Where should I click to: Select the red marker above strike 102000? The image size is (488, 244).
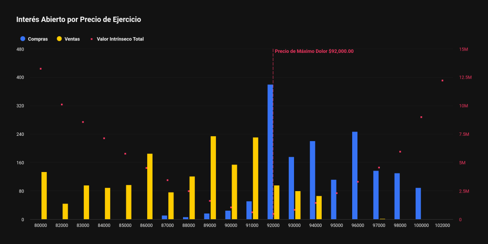(x=442, y=81)
